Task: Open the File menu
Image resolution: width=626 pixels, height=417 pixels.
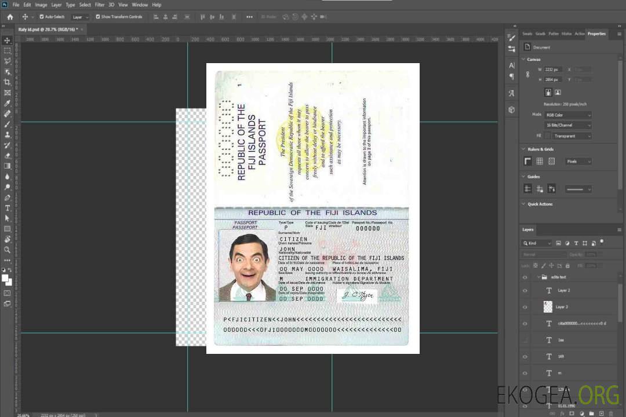Action: tap(16, 5)
